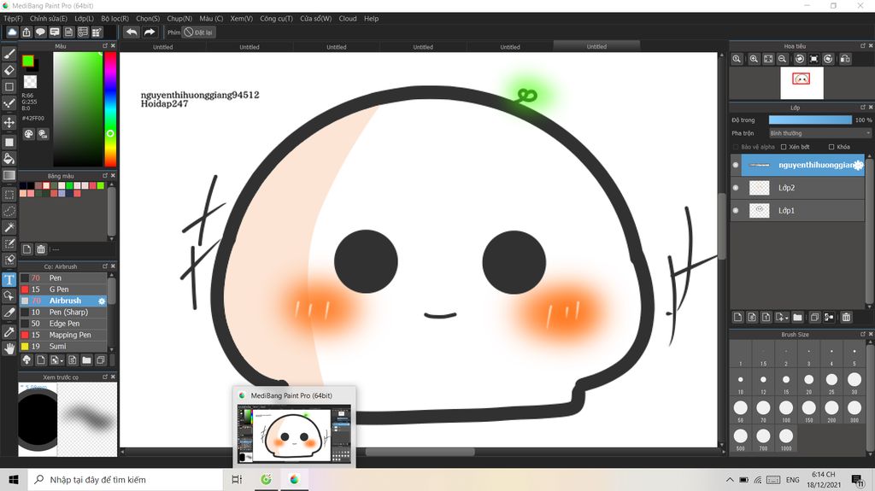The height and width of the screenshot is (491, 875).
Task: Click the rainbow hue slider bar
Action: tap(110, 109)
